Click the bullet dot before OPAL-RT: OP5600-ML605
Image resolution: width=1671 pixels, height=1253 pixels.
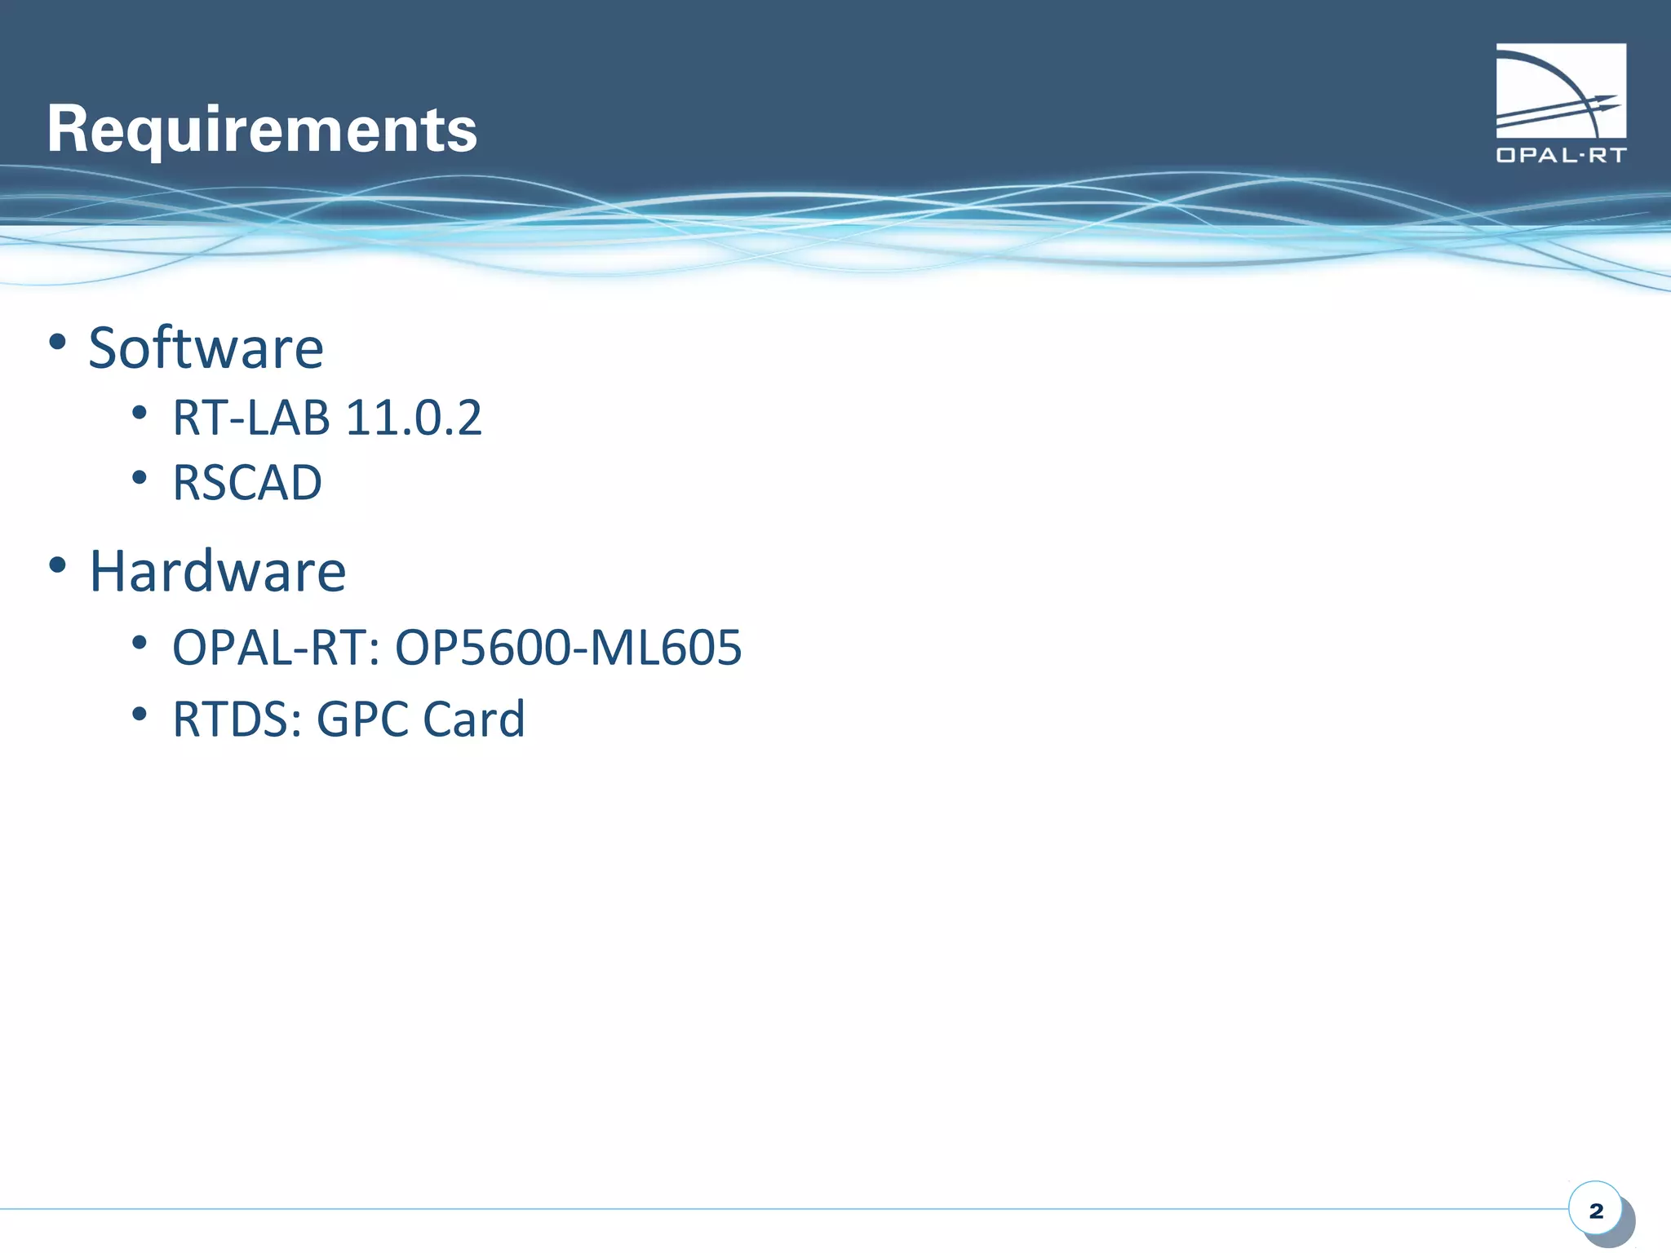(x=140, y=643)
